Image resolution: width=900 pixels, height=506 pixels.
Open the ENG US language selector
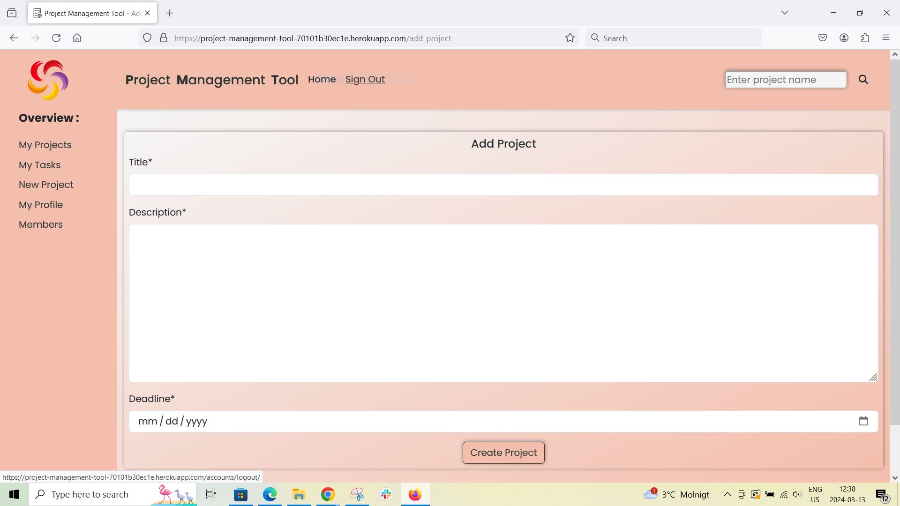[816, 494]
